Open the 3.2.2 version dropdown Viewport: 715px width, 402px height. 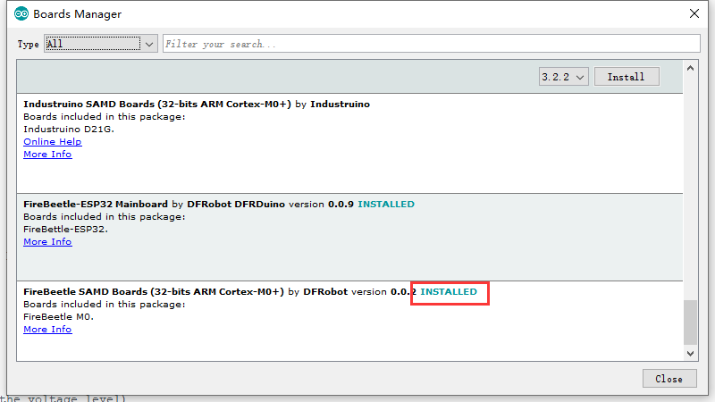tap(564, 77)
